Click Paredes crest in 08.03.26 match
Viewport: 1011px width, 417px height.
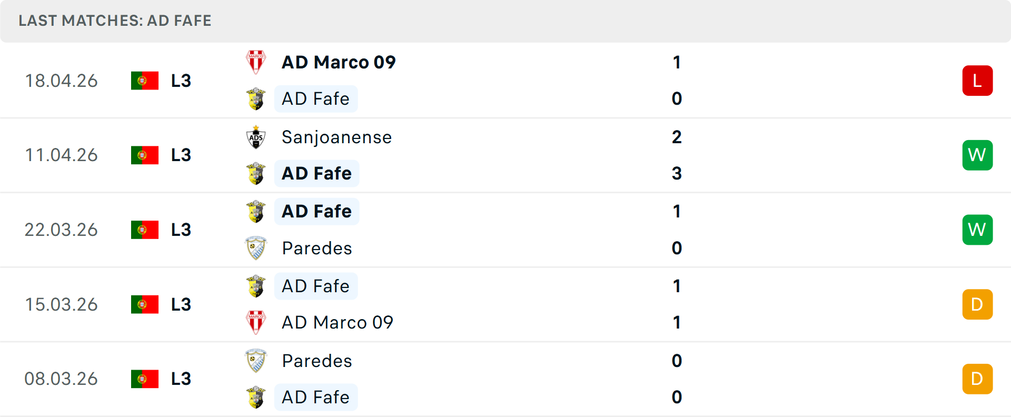tap(256, 361)
